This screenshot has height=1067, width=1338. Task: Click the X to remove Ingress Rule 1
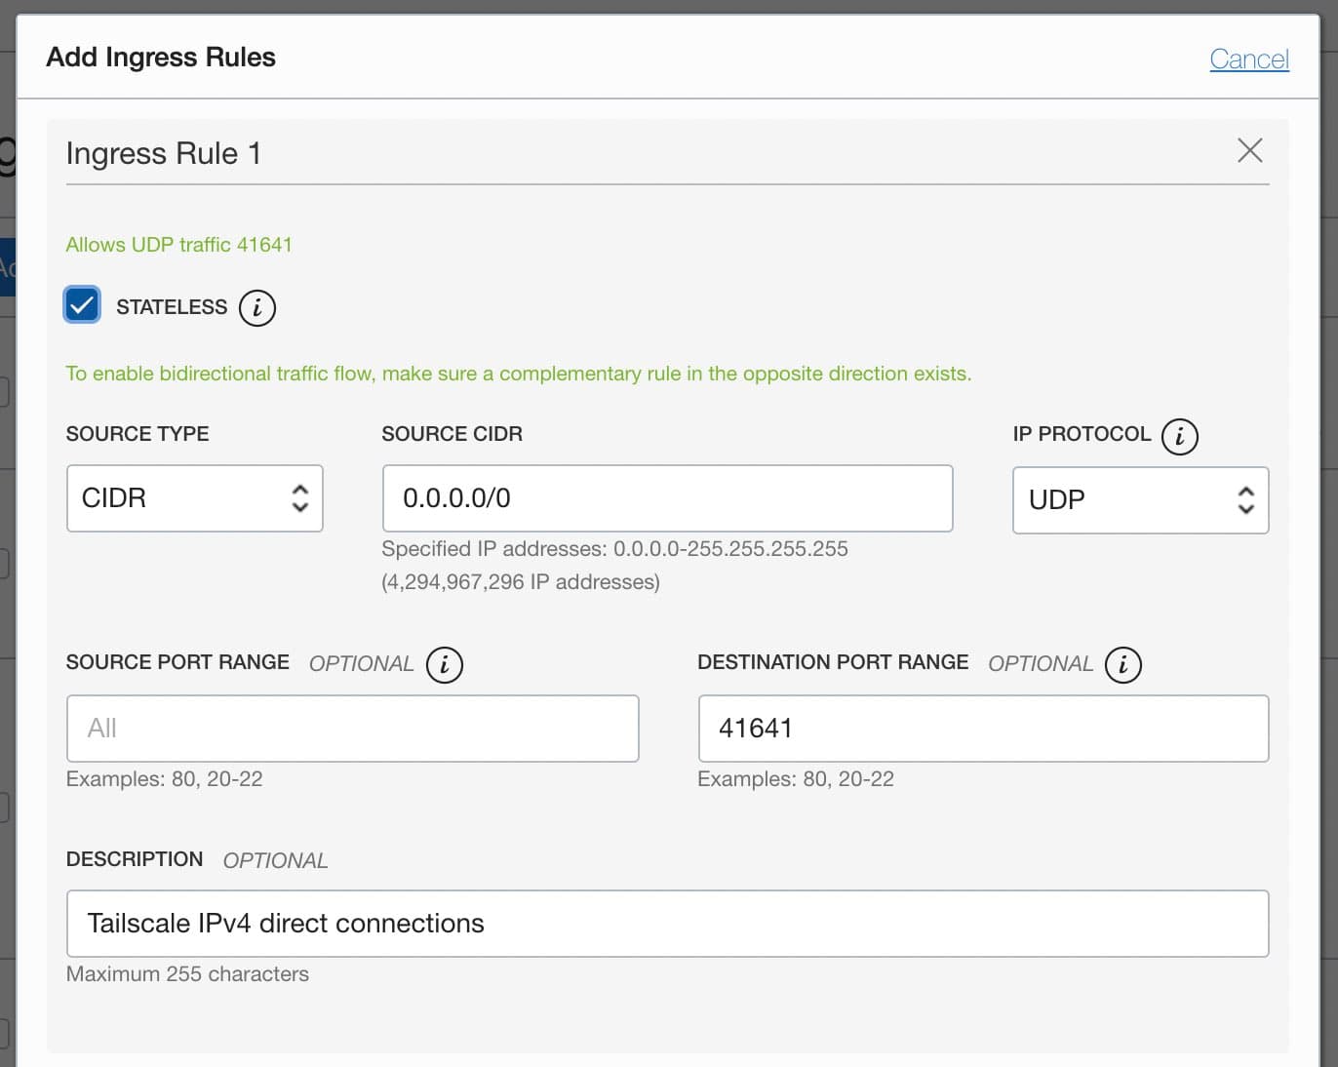1249,151
